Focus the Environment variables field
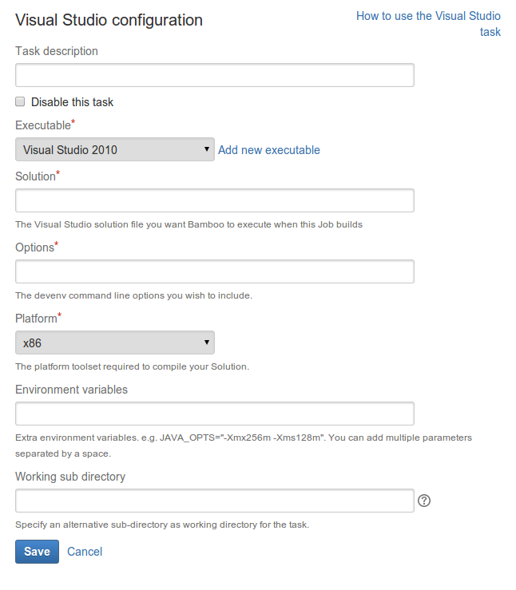 pos(215,414)
